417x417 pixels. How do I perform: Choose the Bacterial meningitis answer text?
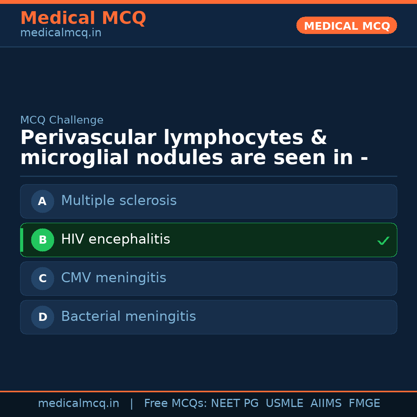point(128,317)
